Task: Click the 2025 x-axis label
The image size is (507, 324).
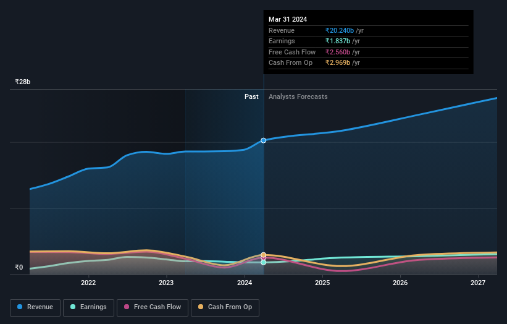Action: point(322,283)
